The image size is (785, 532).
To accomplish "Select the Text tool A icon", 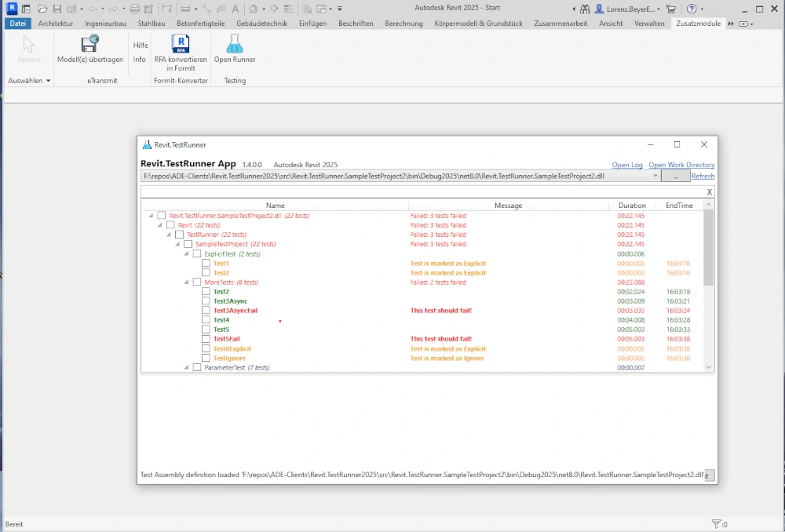I will pyautogui.click(x=235, y=9).
